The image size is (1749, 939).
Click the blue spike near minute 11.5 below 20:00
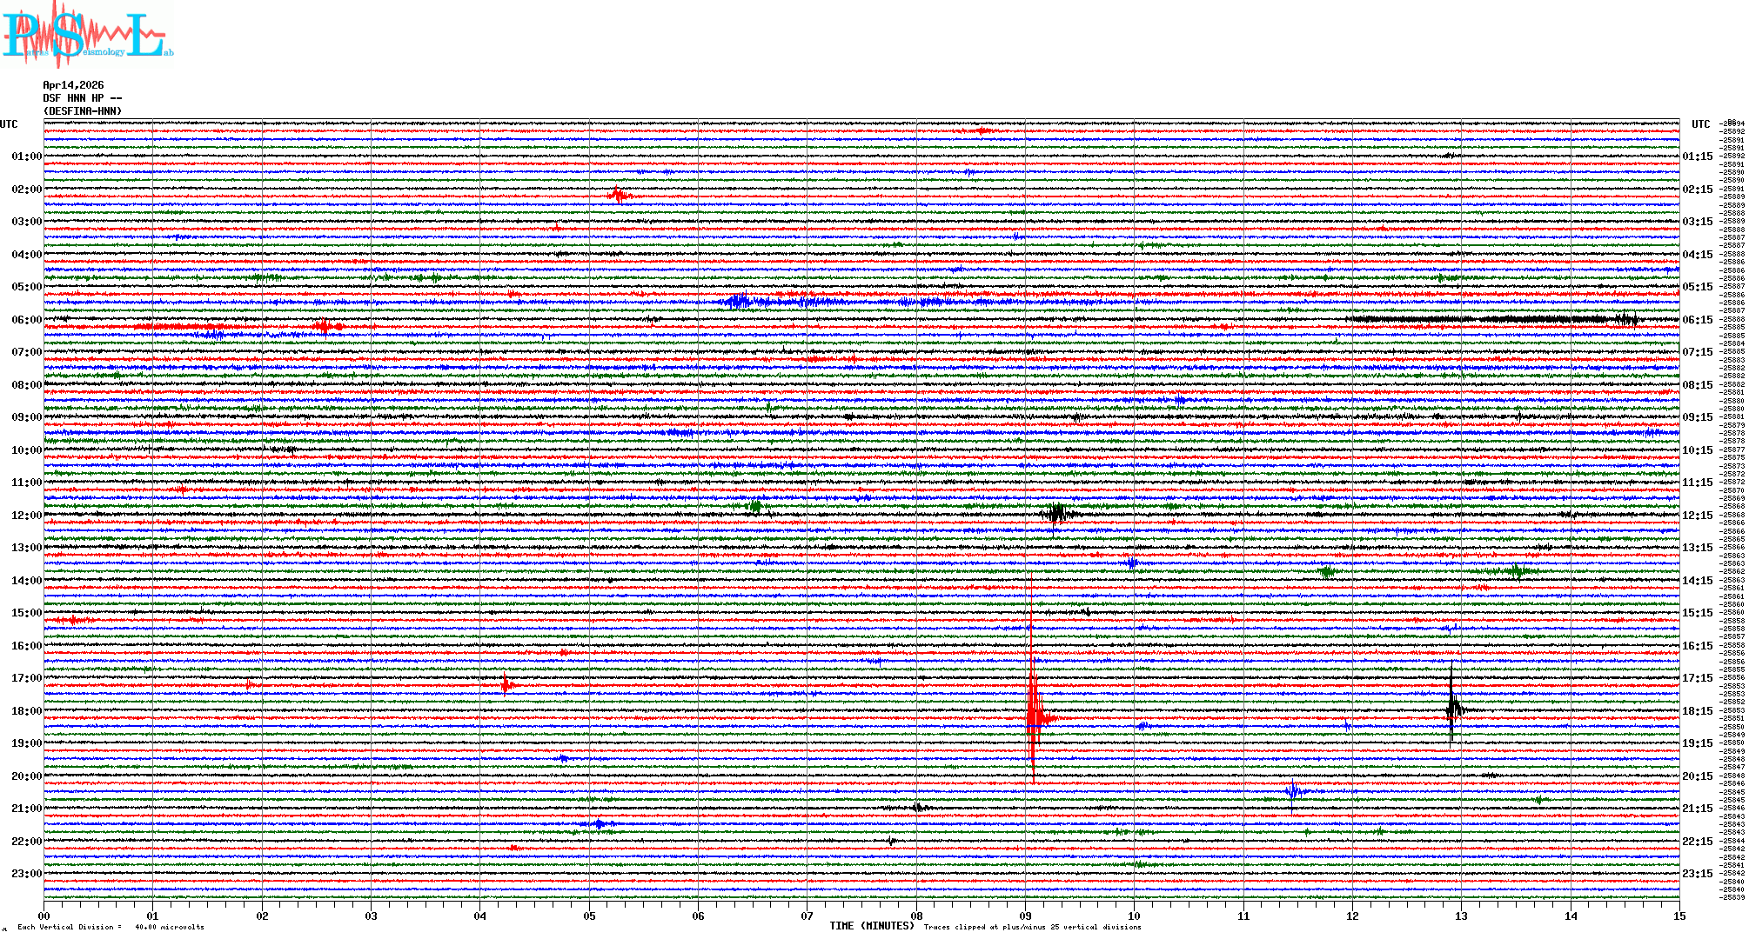1292,791
